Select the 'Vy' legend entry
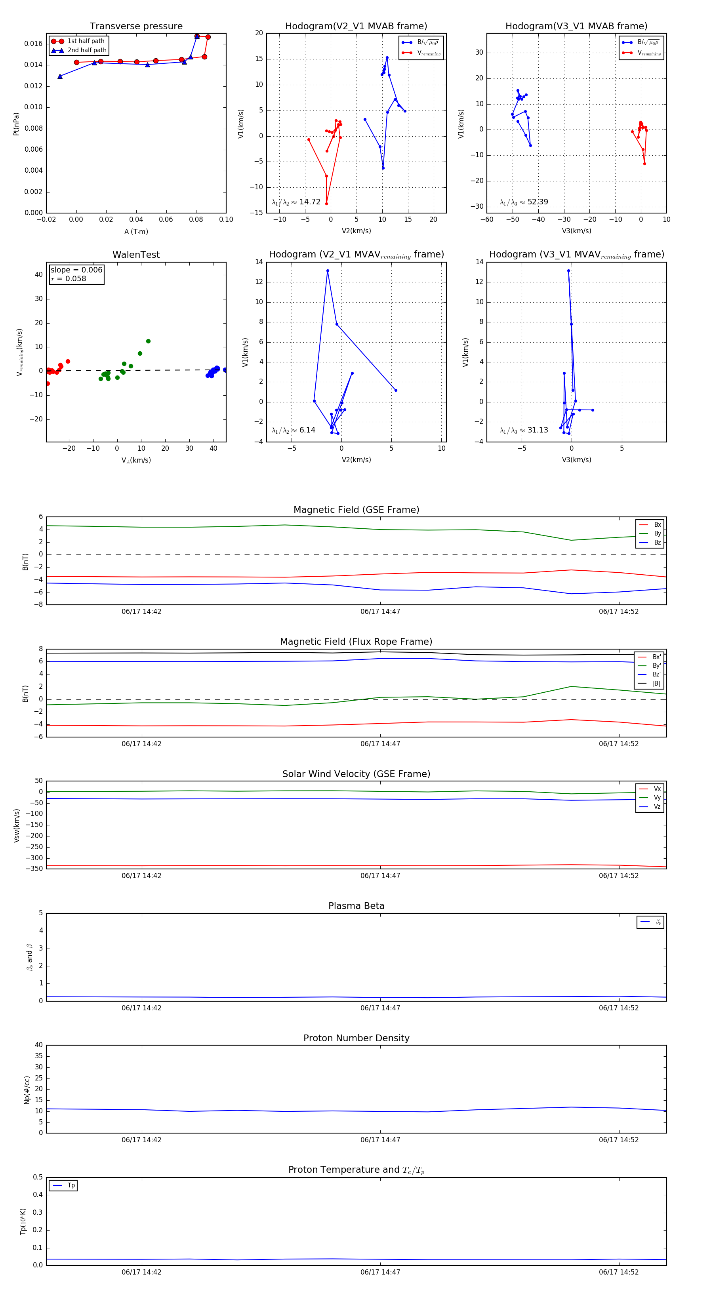This screenshot has width=713, height=1307. pyautogui.click(x=650, y=798)
